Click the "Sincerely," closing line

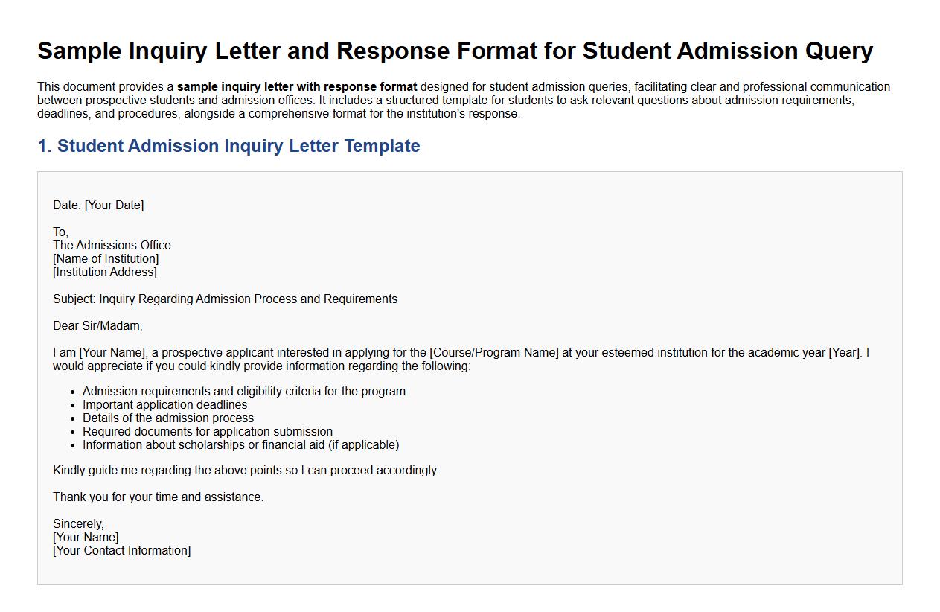(x=78, y=524)
